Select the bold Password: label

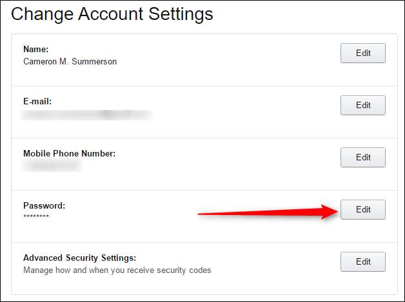[x=44, y=205]
